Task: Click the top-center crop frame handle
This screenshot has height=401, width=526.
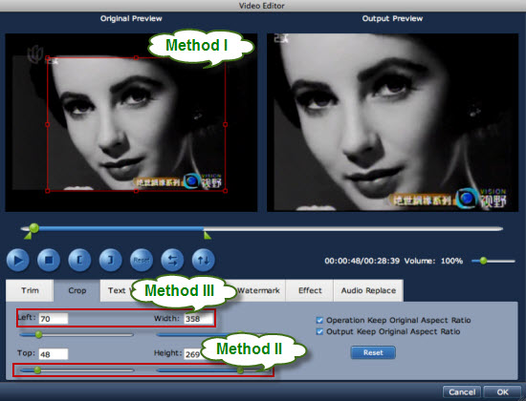Action: pos(136,57)
